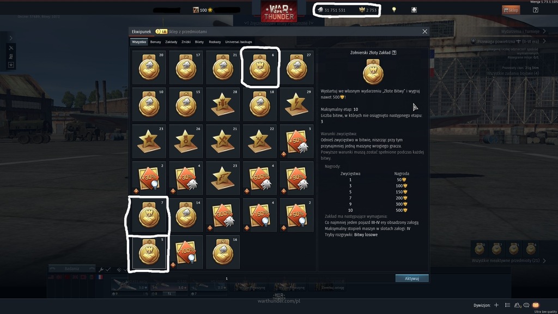The width and height of the screenshot is (558, 314).
Task: Click the gold medal with count 27
Action: pyautogui.click(x=297, y=67)
